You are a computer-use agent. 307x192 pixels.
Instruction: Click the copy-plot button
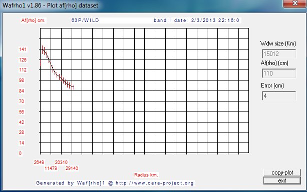tap(282, 172)
